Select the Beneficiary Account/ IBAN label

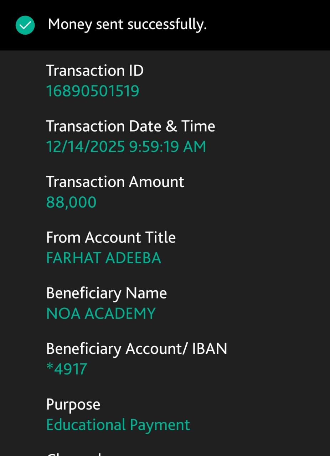[x=136, y=349]
